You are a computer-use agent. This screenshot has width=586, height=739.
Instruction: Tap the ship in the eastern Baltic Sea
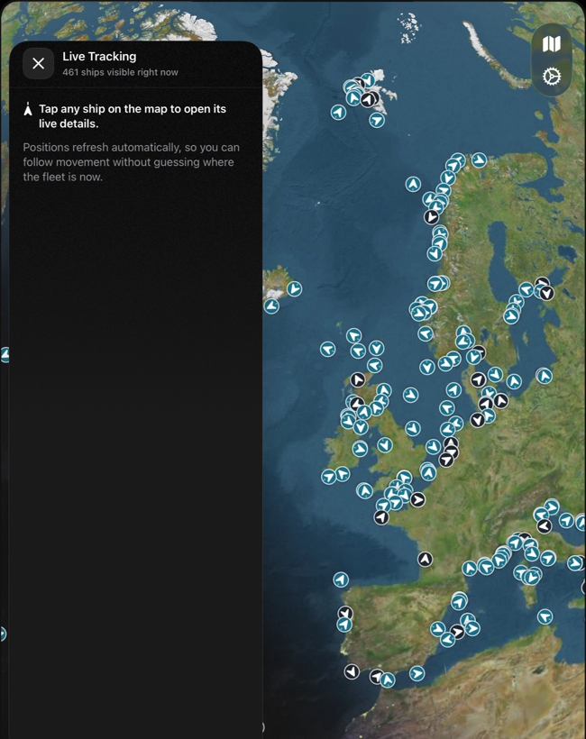tap(545, 376)
